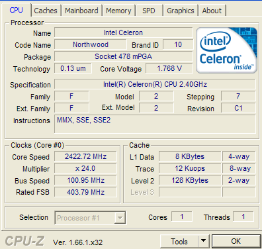Click the Tools button
The width and height of the screenshot is (262, 249).
[x=179, y=242]
